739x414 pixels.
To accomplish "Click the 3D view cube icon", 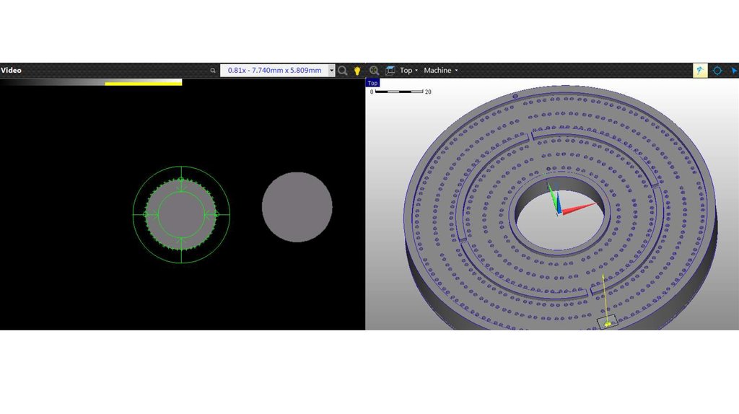I will point(390,71).
